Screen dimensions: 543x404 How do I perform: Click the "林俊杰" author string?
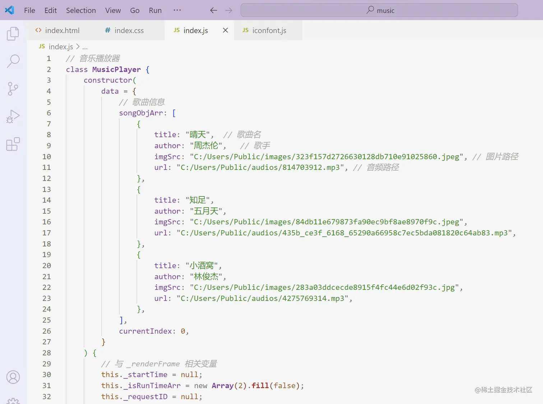click(x=206, y=277)
